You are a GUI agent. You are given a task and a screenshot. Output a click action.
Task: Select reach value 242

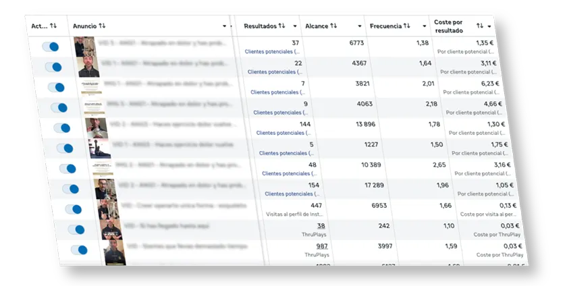[x=384, y=225]
